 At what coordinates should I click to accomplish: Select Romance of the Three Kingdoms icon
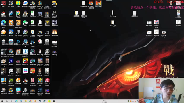[11, 53]
